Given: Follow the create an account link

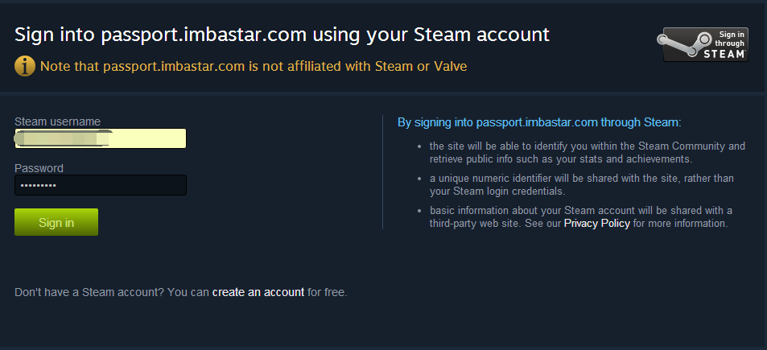Looking at the screenshot, I should pyautogui.click(x=258, y=292).
